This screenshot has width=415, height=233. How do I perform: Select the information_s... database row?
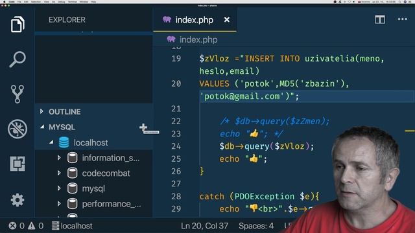pyautogui.click(x=93, y=158)
